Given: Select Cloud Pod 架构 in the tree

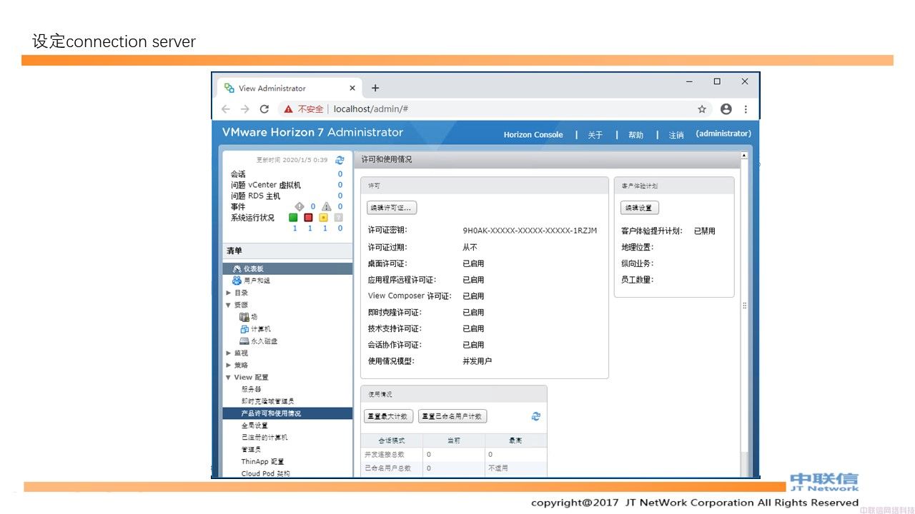Looking at the screenshot, I should [265, 473].
